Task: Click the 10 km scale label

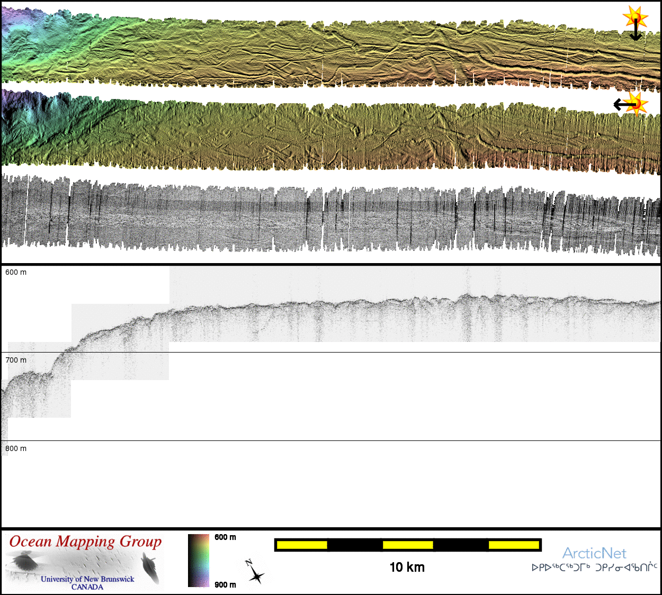Action: tap(407, 567)
